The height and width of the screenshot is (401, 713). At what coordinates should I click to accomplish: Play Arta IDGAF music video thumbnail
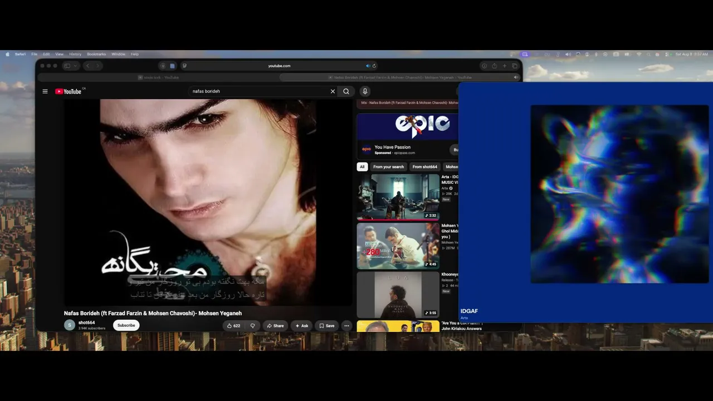pyautogui.click(x=398, y=197)
